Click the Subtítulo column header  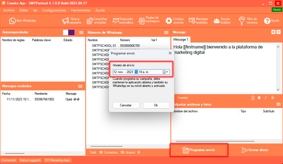269,111
